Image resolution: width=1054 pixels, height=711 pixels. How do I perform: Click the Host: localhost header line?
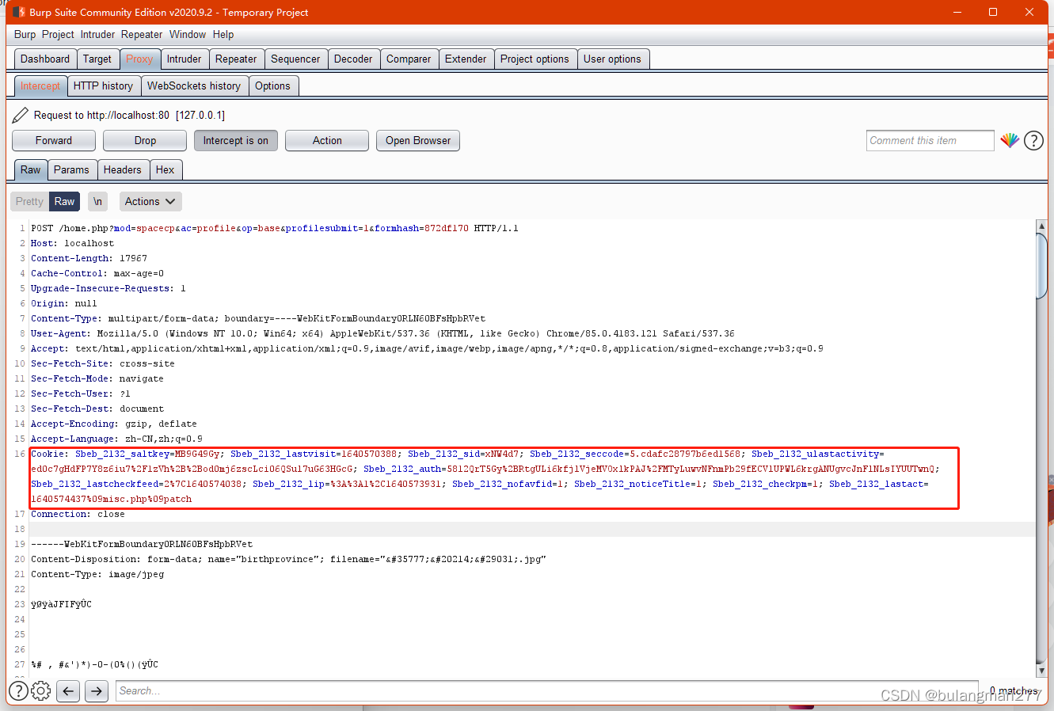[x=72, y=243]
